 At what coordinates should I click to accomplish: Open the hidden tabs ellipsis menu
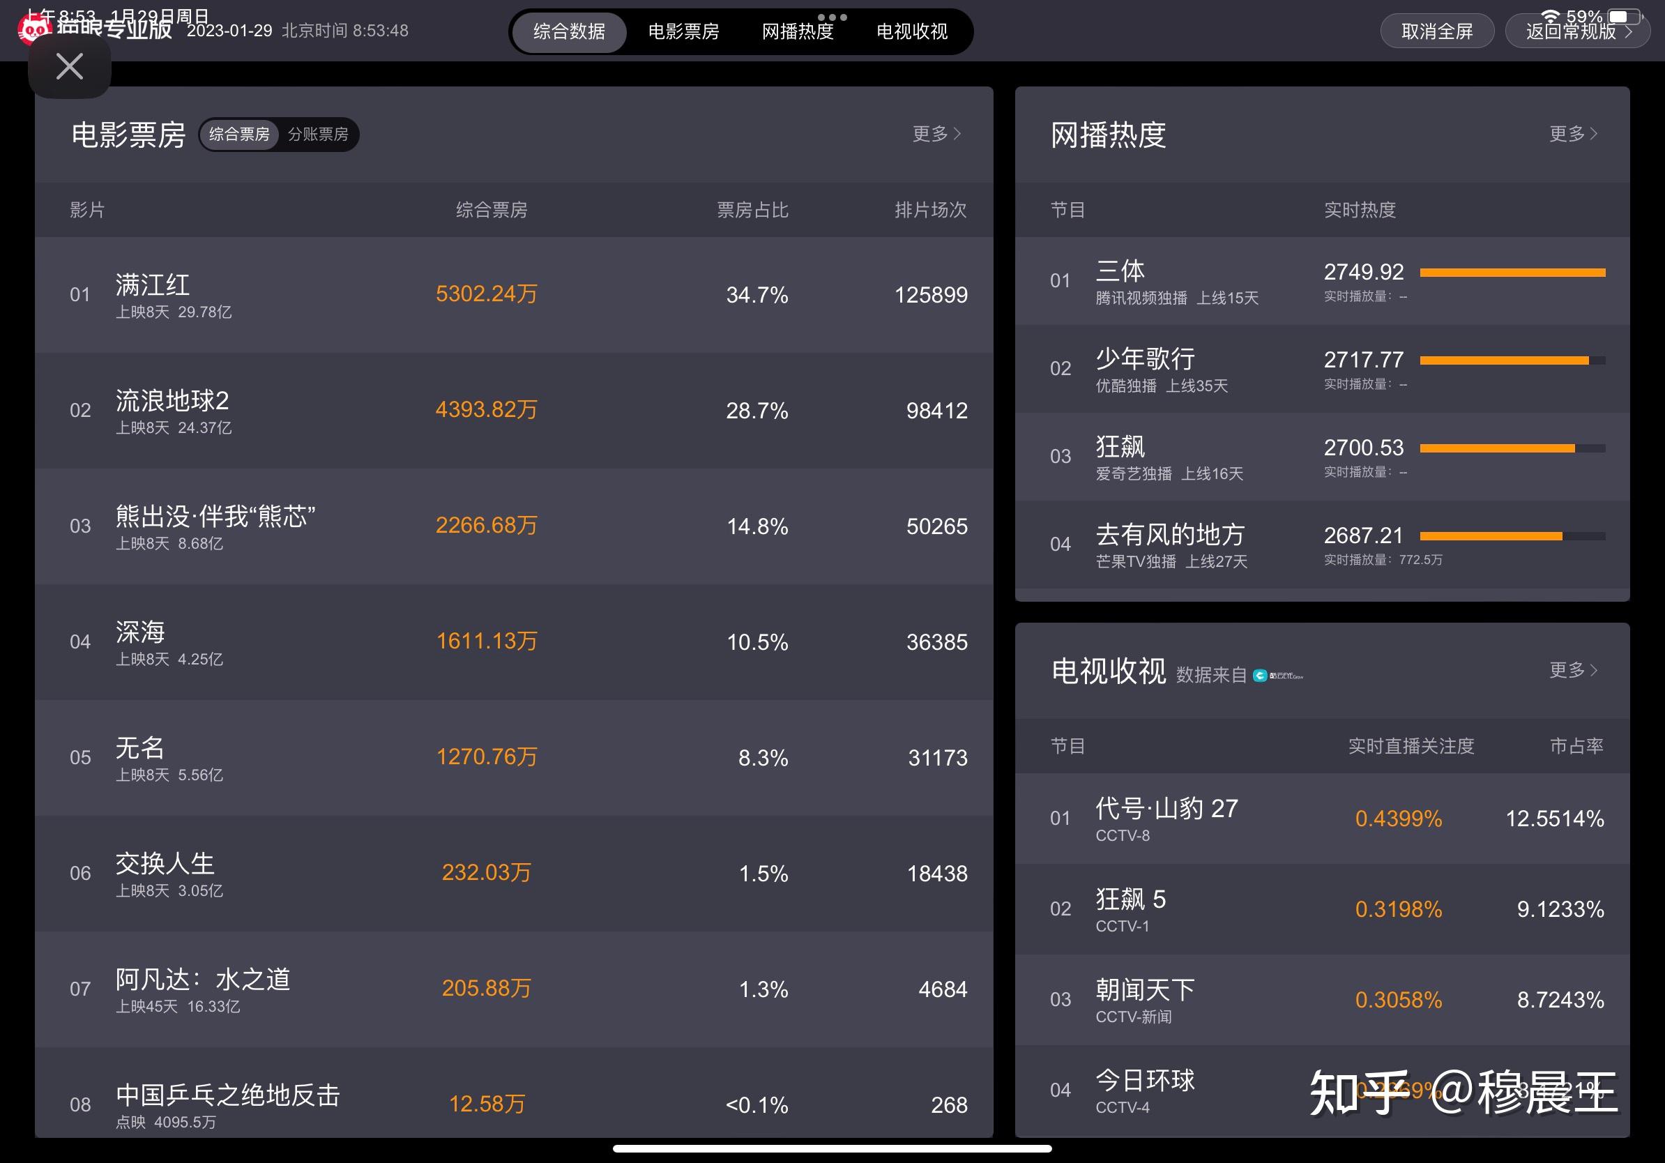pos(833,16)
